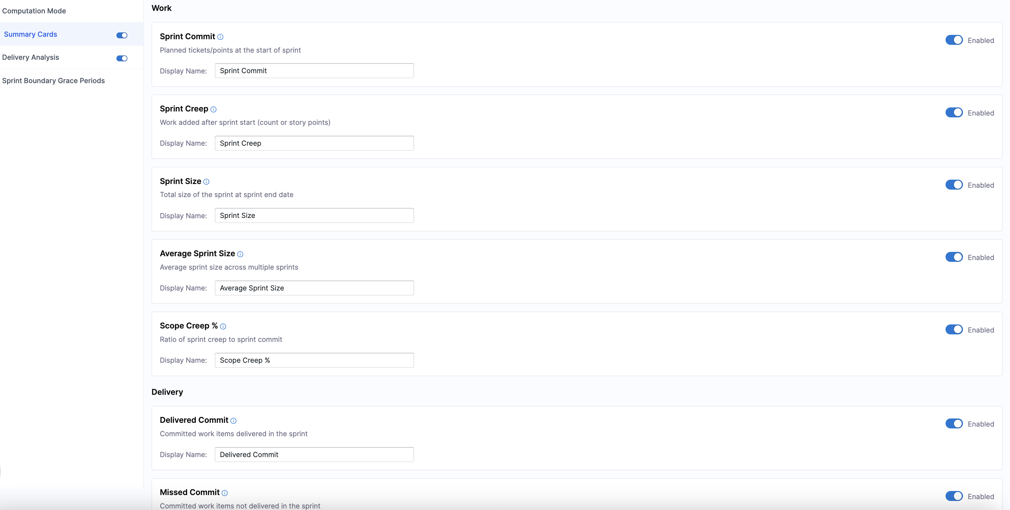Click the info icon beside Average Sprint Size
The image size is (1010, 510).
pos(240,254)
